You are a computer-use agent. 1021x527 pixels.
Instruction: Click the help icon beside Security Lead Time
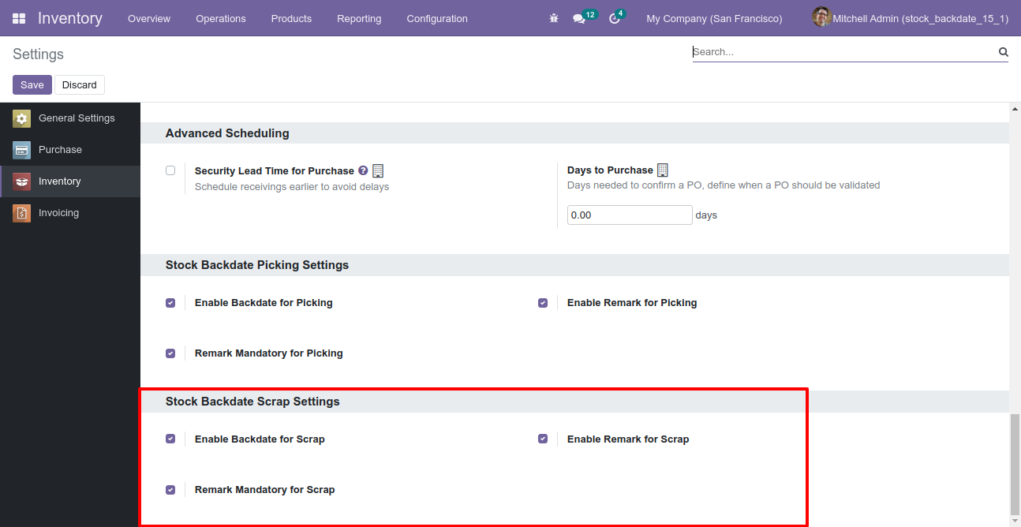point(363,170)
